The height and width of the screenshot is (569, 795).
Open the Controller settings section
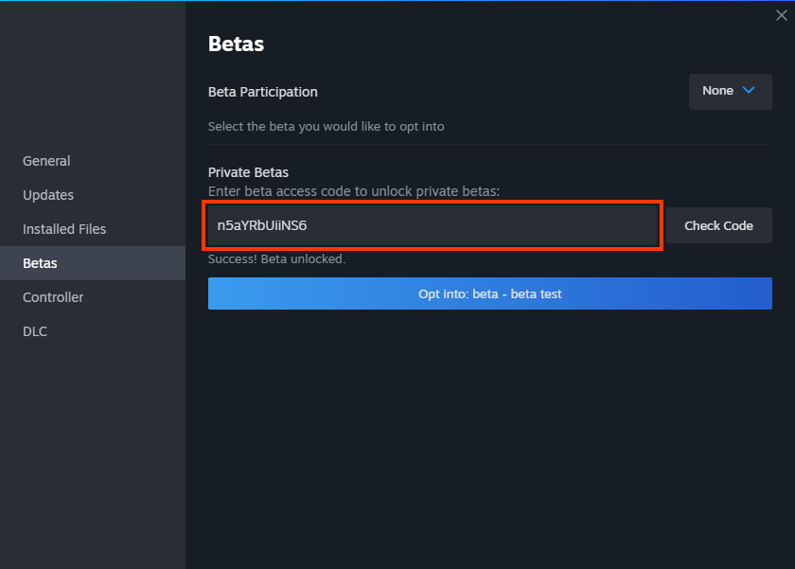52,297
